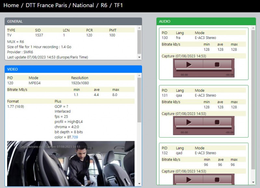Click the 'bit depth = 8 bits' line

tap(69, 132)
